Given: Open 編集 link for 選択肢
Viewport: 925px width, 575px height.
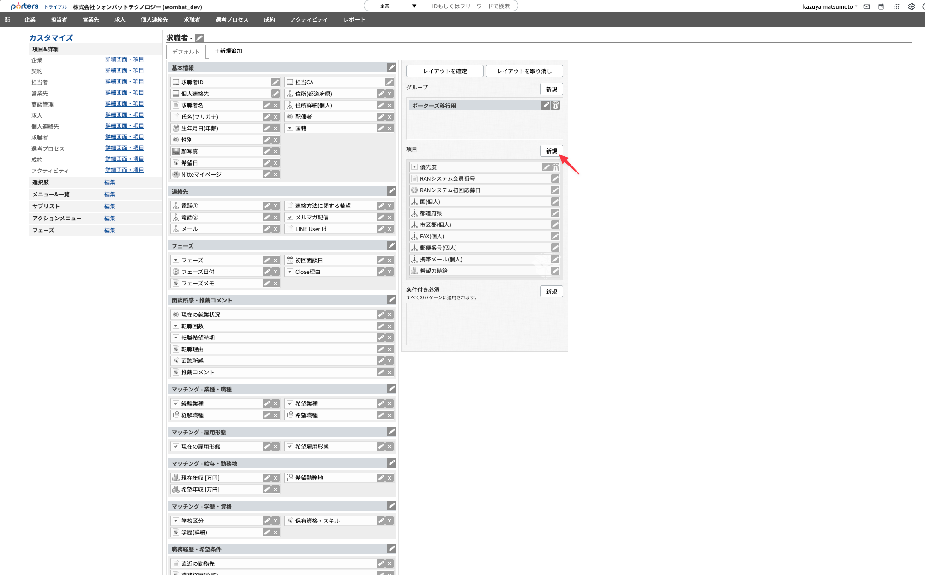Looking at the screenshot, I should (110, 183).
